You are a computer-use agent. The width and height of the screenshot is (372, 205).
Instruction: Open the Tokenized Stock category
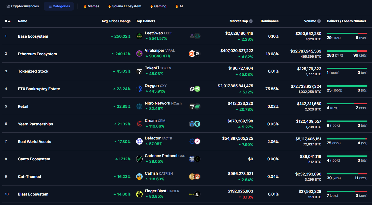[33, 71]
